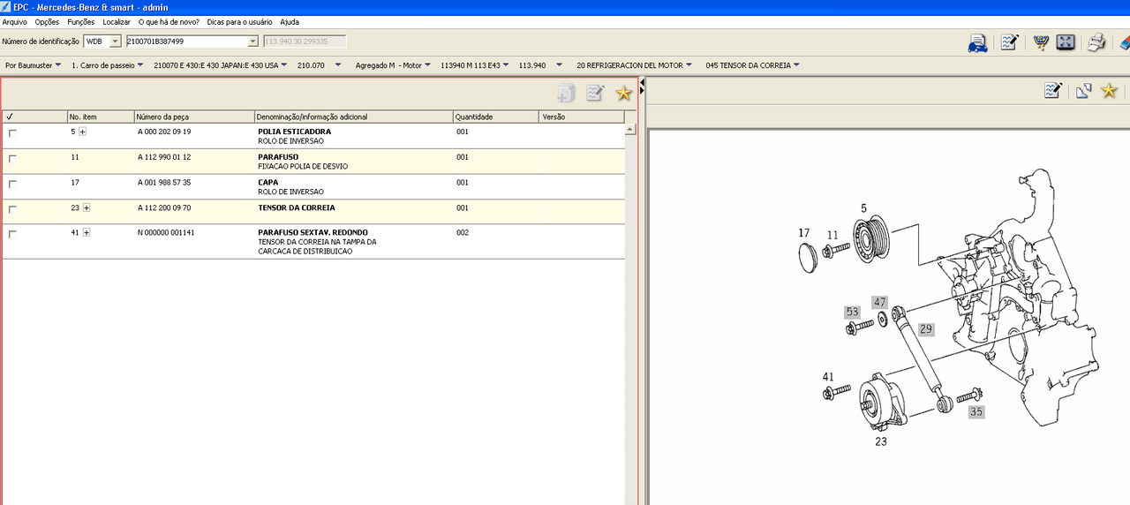Open the Funções menu
1130x505 pixels.
[x=81, y=21]
